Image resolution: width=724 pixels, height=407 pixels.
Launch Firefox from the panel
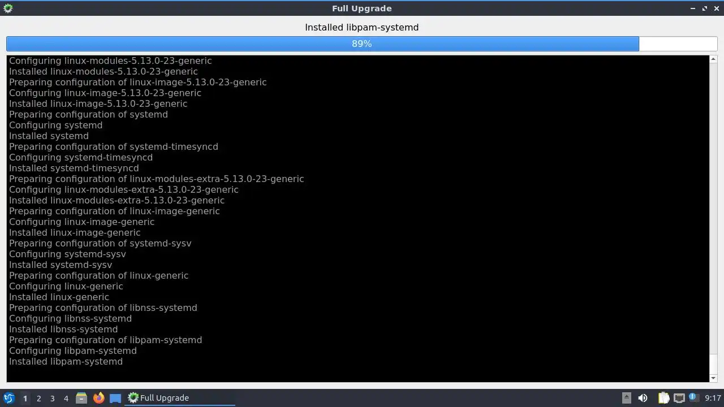pos(99,398)
